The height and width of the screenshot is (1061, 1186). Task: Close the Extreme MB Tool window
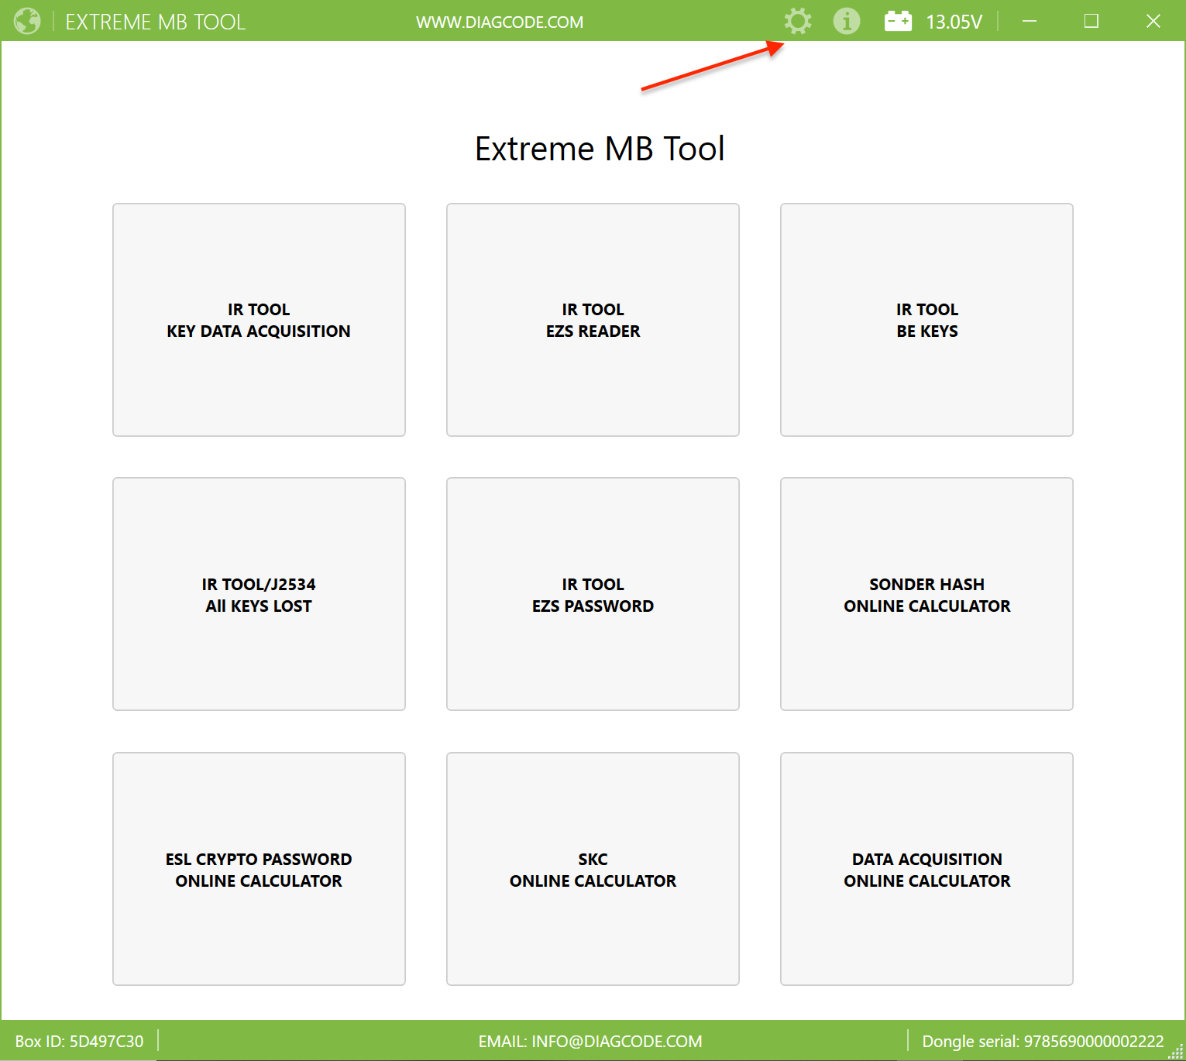(x=1153, y=21)
